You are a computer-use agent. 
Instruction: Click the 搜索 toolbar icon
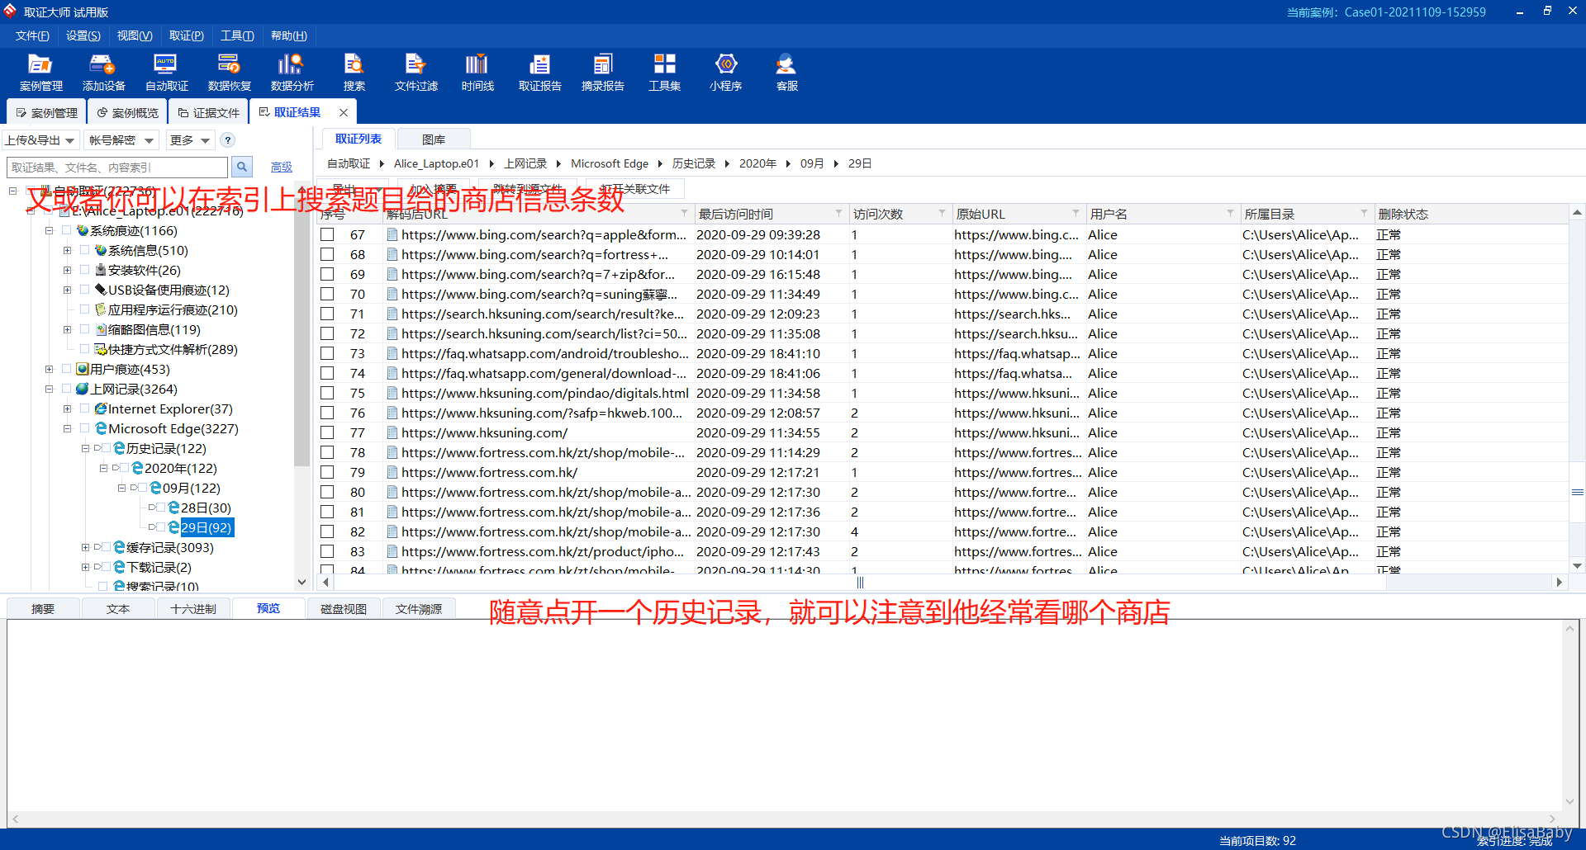354,73
